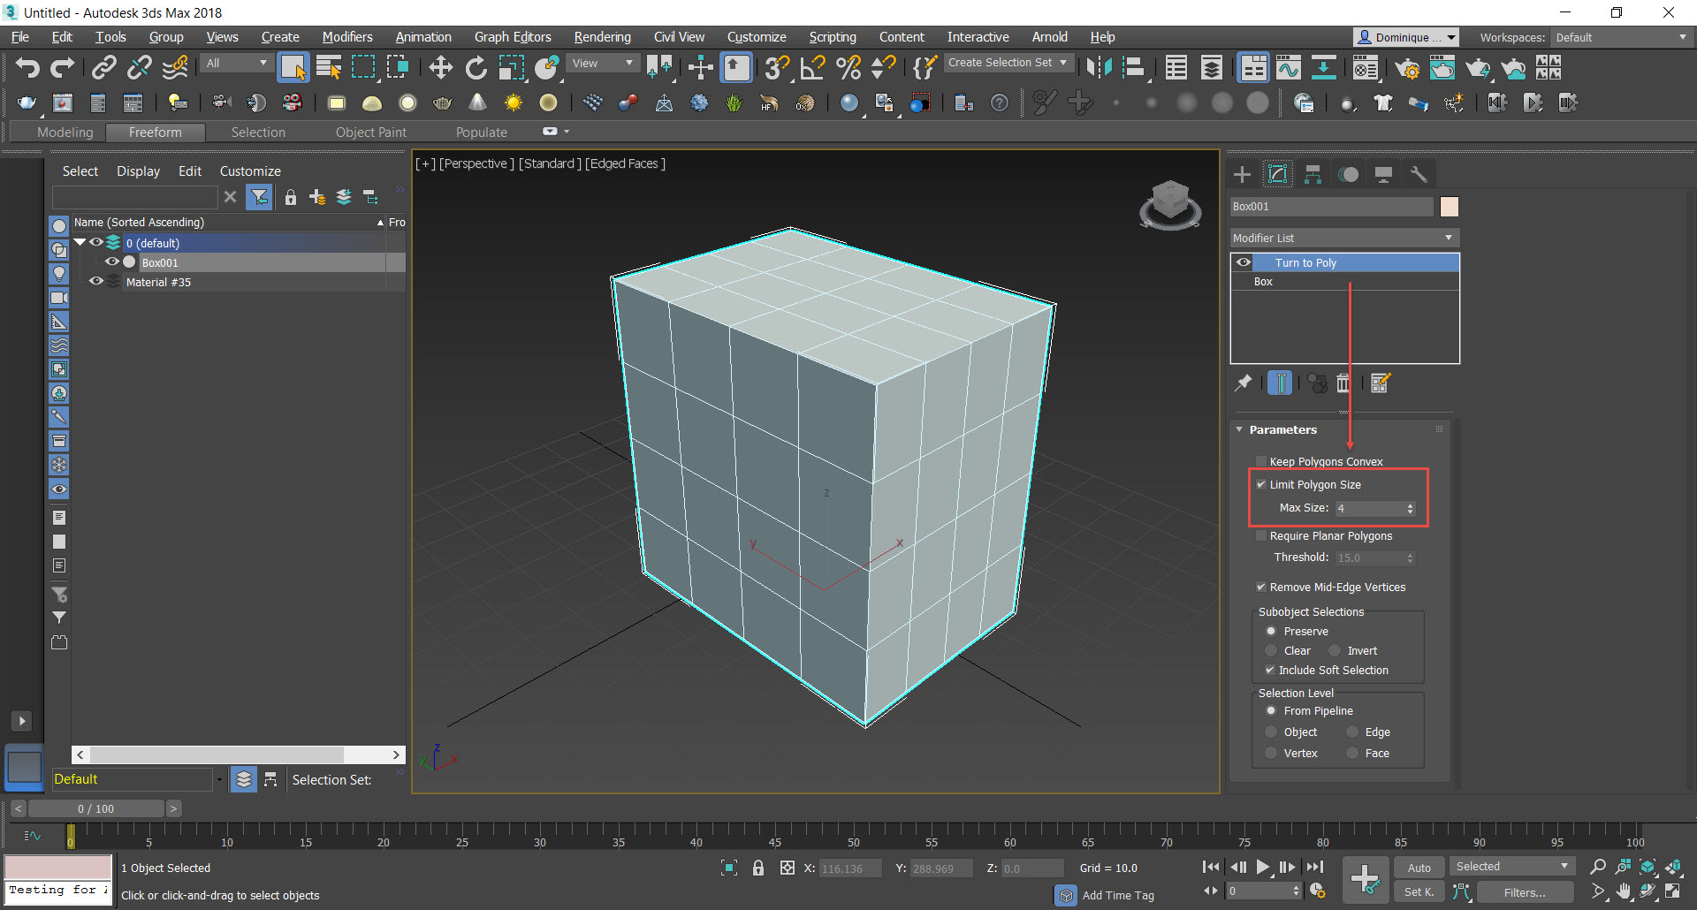Select the Edge radio button under Selection Level

click(x=1351, y=732)
